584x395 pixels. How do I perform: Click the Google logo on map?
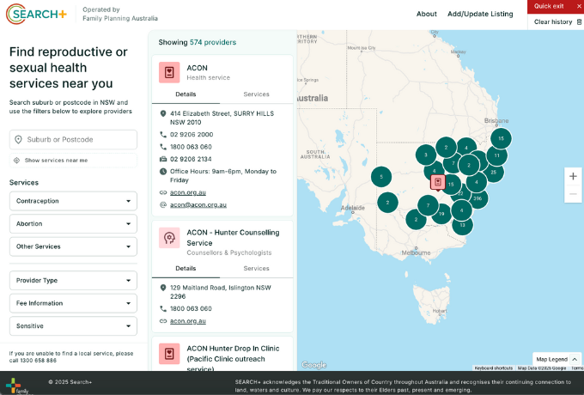click(x=313, y=365)
